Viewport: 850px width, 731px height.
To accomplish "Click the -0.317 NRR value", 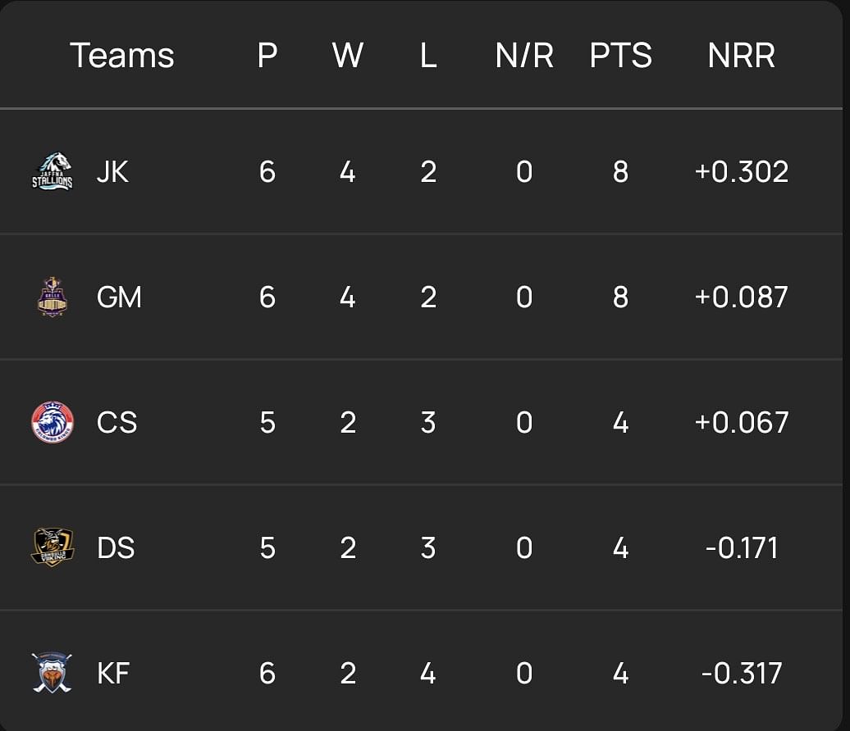I will (742, 673).
